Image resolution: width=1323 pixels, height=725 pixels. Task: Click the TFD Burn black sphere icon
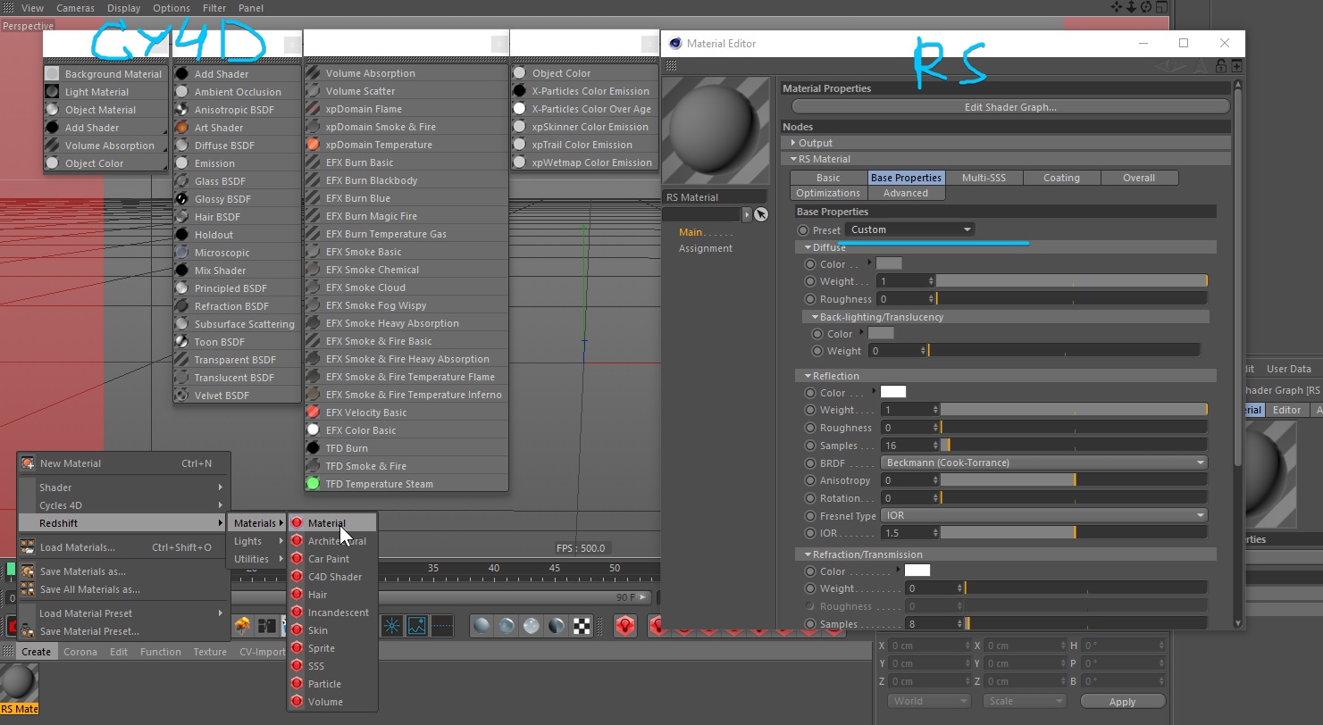pyautogui.click(x=313, y=448)
